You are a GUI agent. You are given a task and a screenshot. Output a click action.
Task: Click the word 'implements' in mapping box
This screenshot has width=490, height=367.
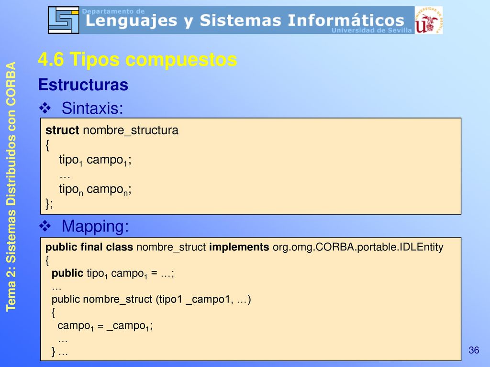click(x=239, y=247)
